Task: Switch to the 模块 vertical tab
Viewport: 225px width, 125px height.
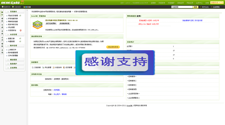Action: (2, 20)
